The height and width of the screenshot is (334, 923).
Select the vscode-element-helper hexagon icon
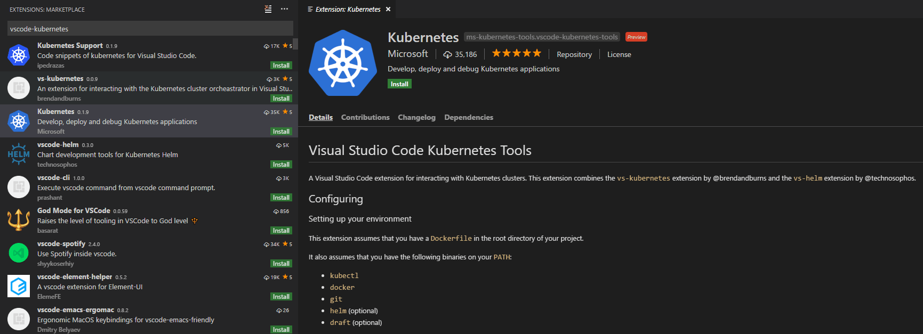coord(19,286)
